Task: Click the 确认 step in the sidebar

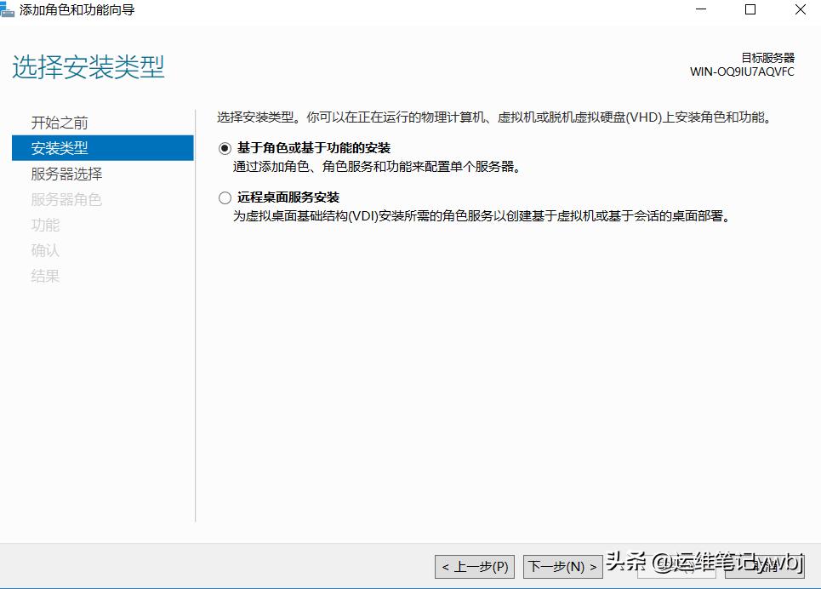Action: coord(45,250)
